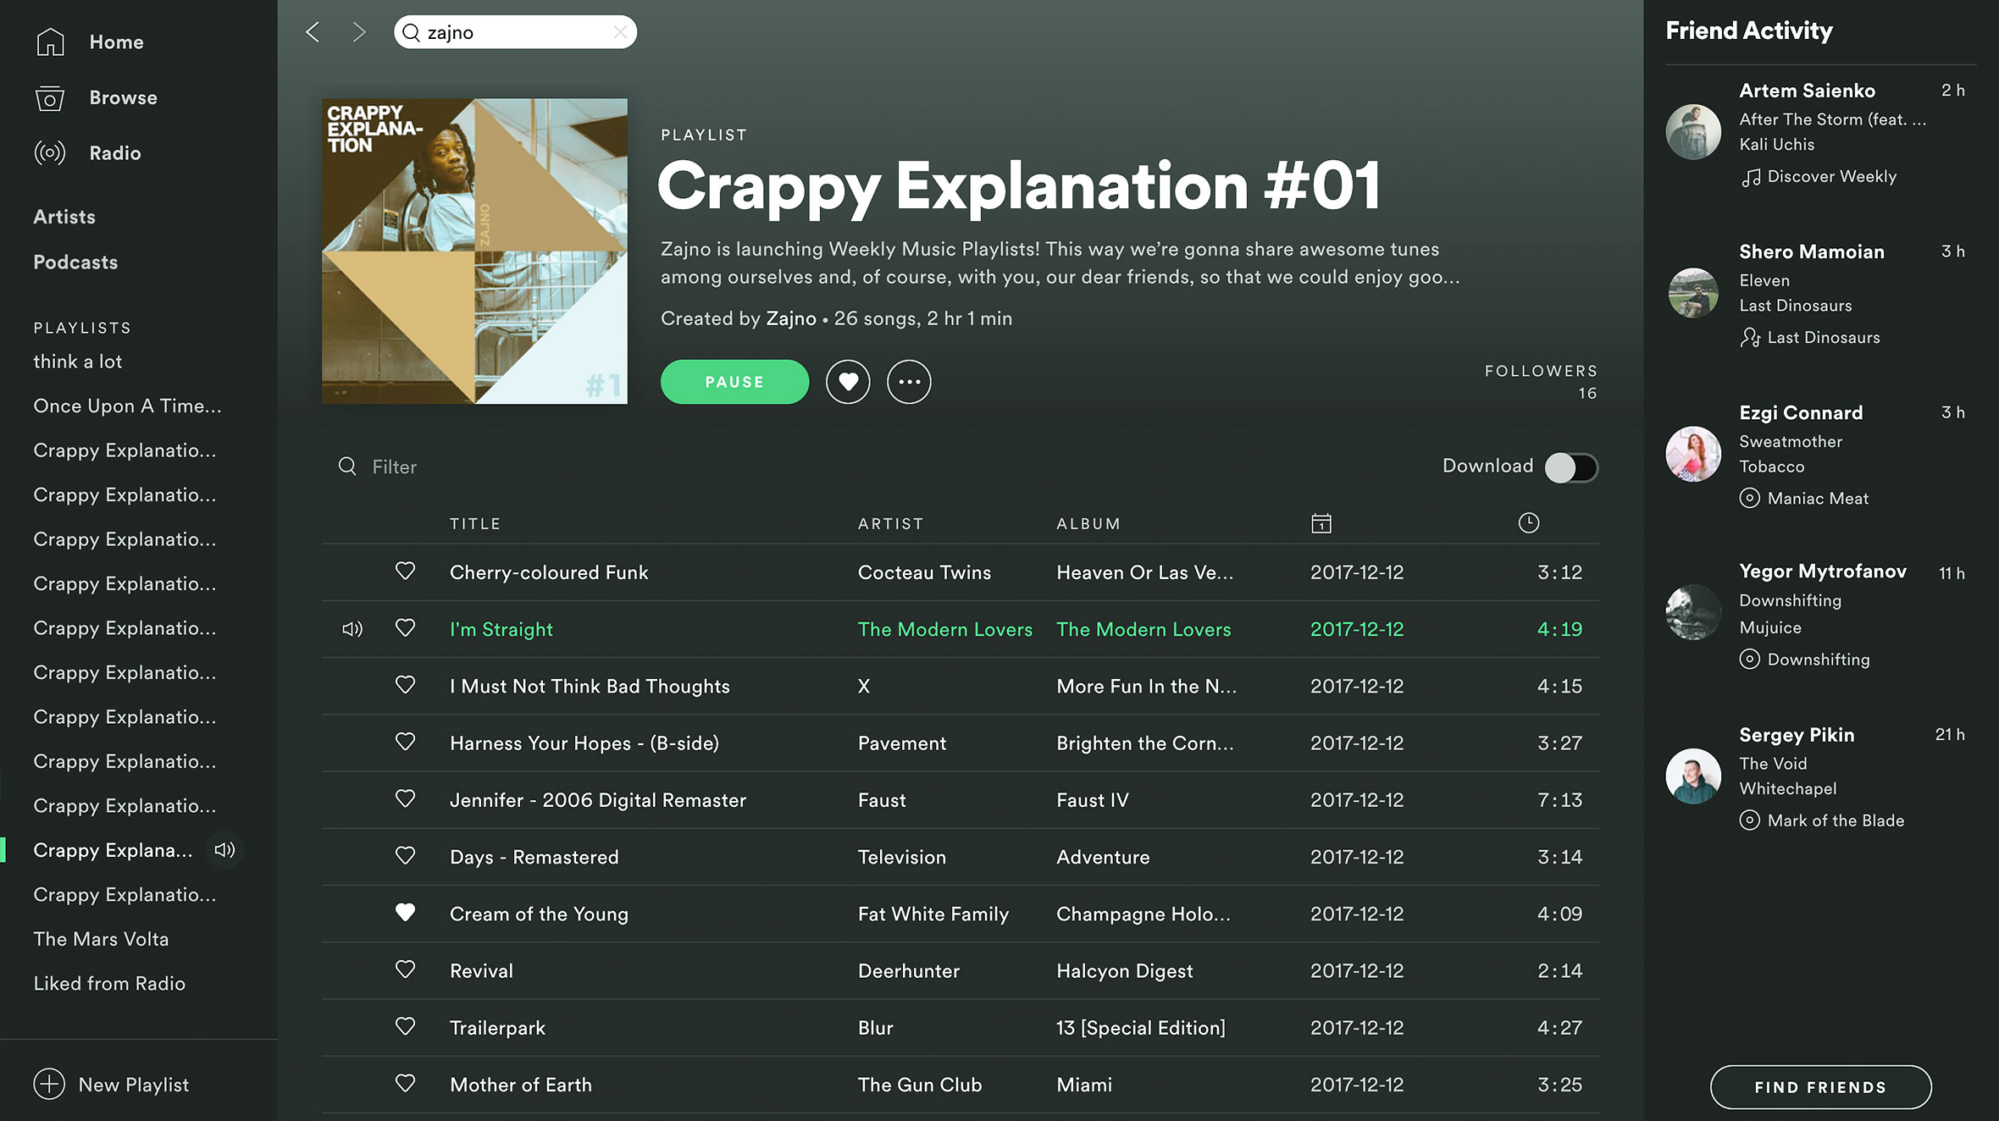Click the Crappy Explanation playlist cover art
Screen dimensions: 1999x1121
click(x=474, y=251)
